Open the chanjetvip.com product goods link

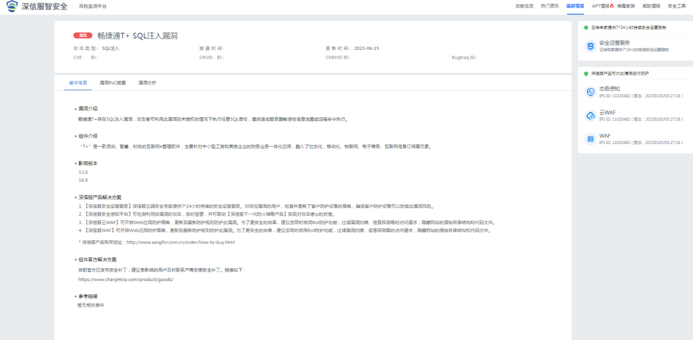pyautogui.click(x=126, y=280)
